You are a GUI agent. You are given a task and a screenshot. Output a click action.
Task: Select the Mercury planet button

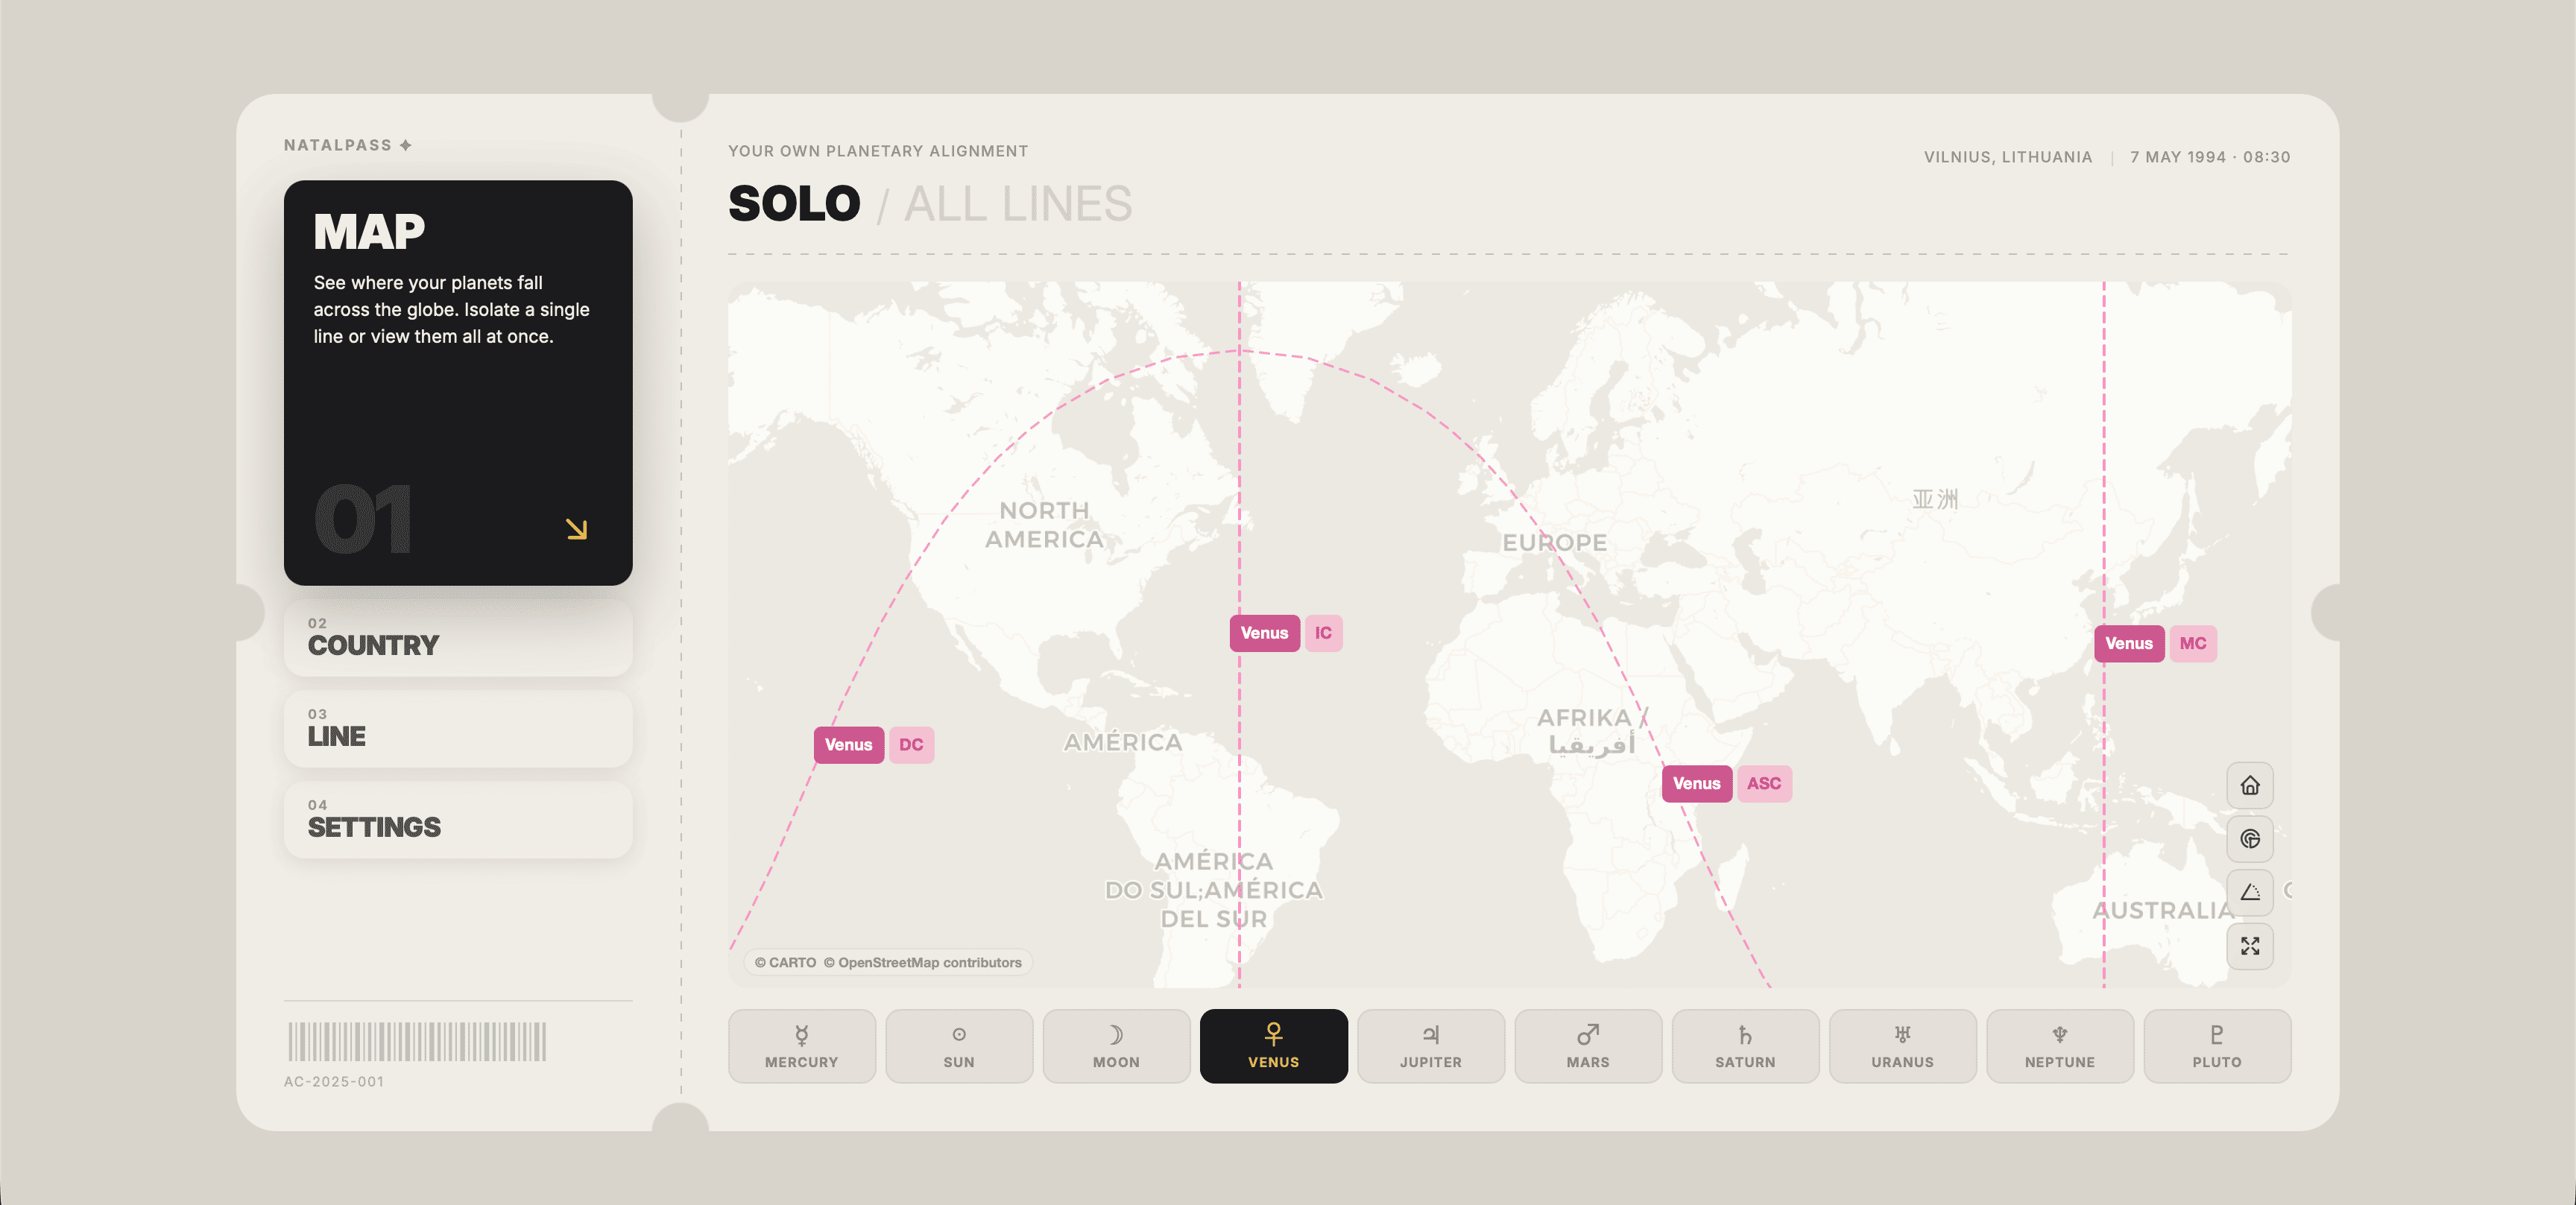(x=801, y=1045)
